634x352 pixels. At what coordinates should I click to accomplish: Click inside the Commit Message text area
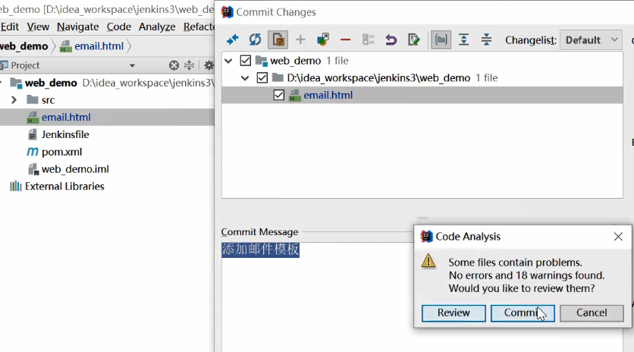(x=422, y=297)
